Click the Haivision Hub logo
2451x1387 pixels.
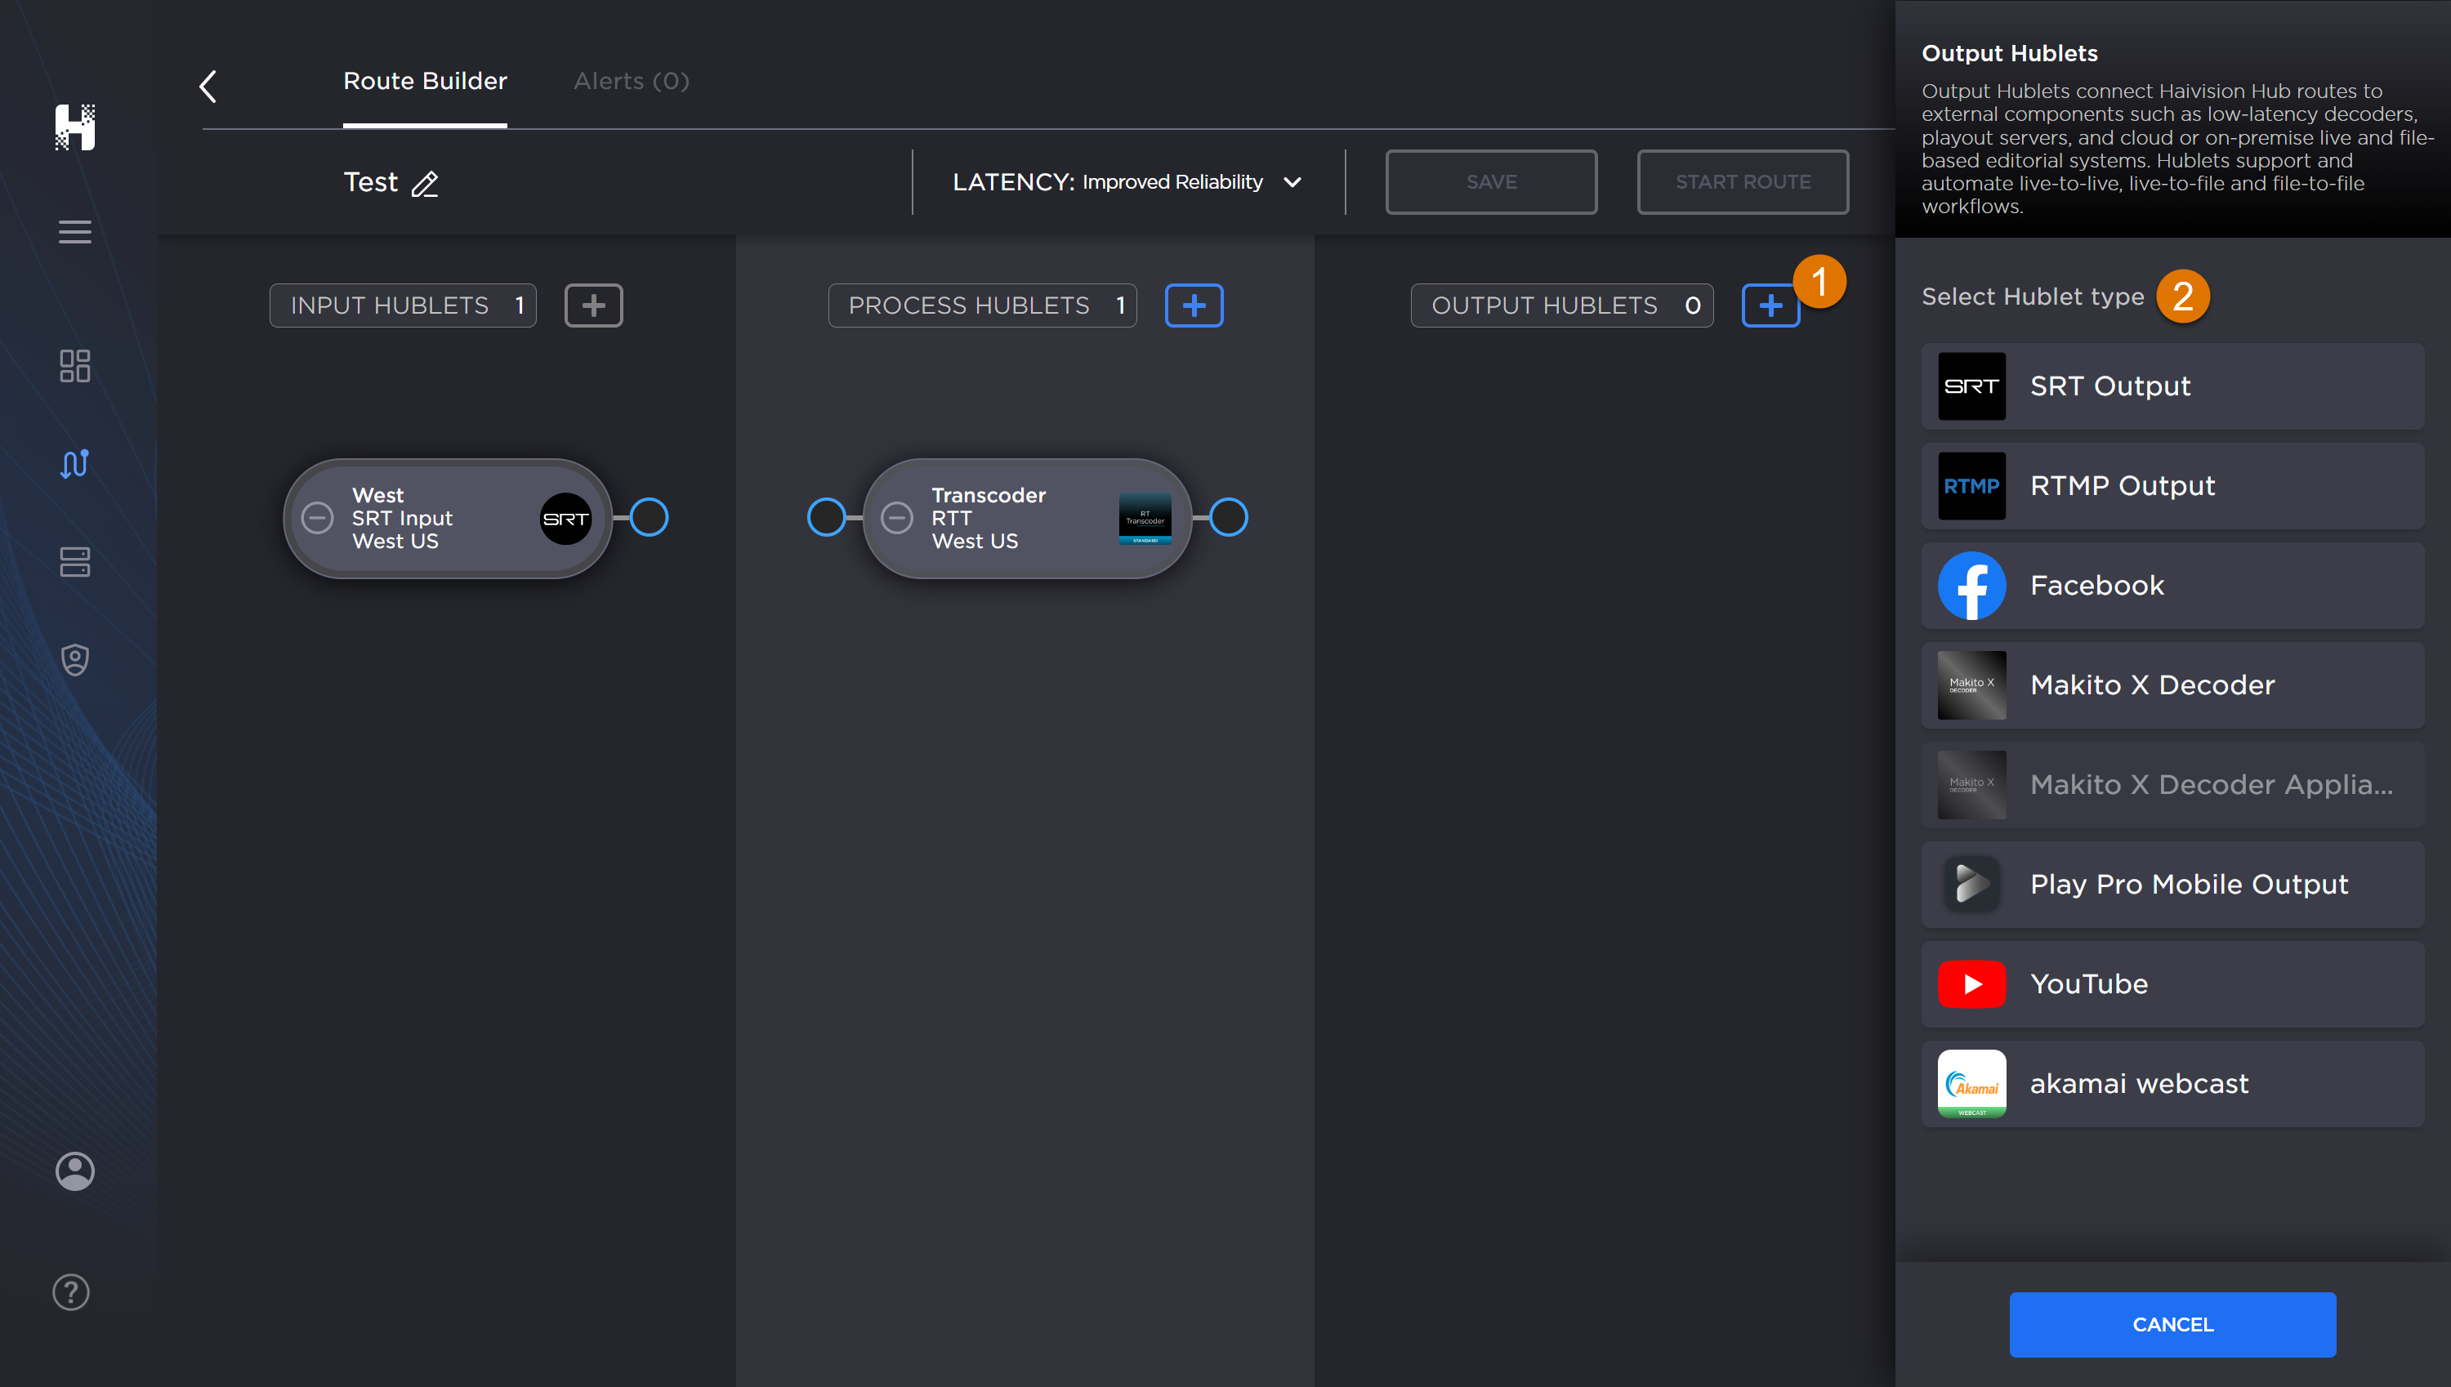pyautogui.click(x=75, y=127)
